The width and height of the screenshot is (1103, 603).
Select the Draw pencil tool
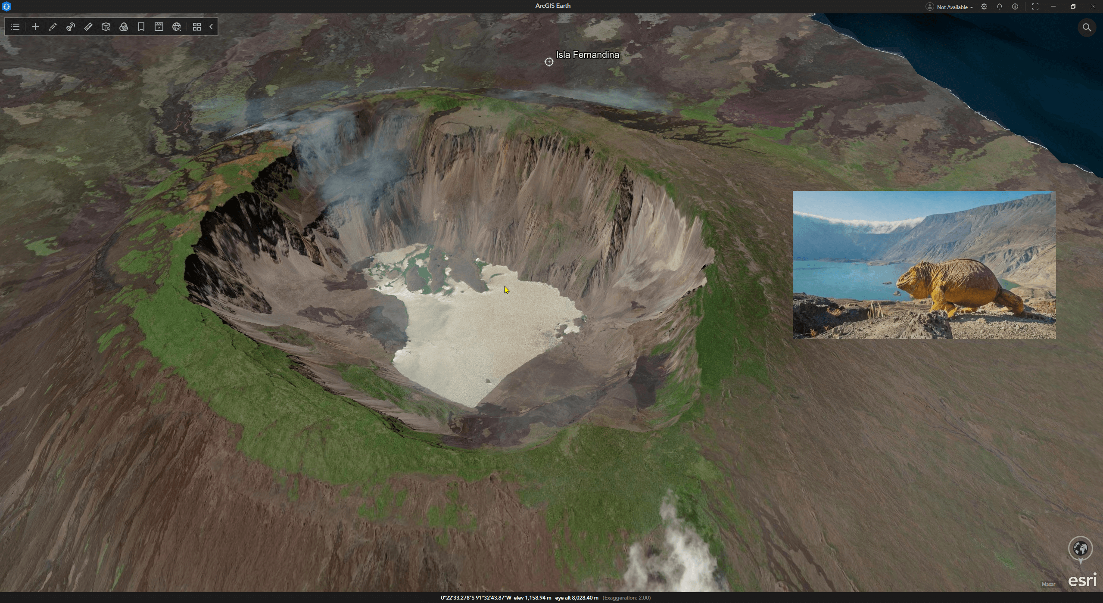(53, 27)
